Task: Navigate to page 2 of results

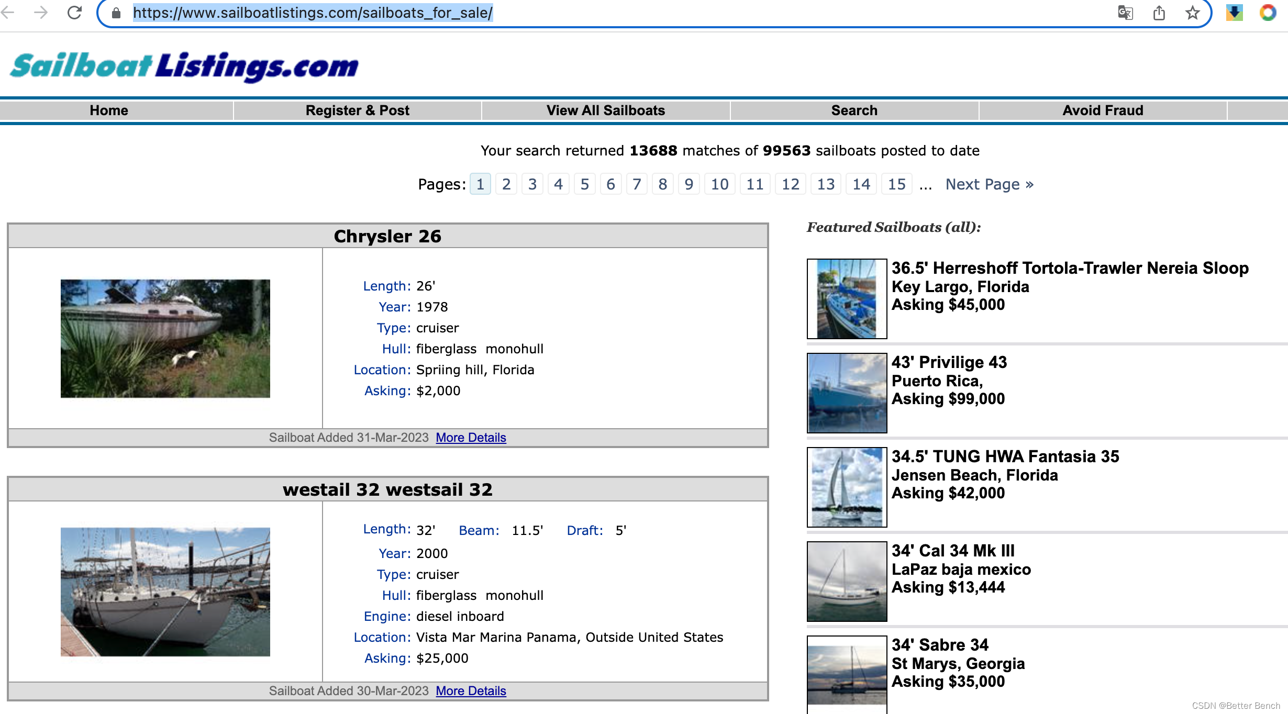Action: pos(506,184)
